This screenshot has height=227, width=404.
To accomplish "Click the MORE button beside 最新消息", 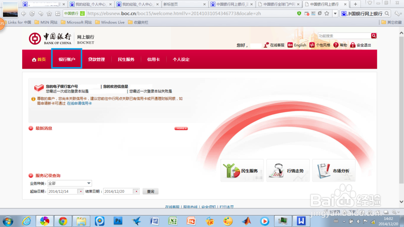I will point(181,128).
